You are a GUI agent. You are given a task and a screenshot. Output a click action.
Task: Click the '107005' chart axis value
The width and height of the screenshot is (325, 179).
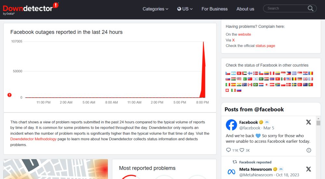pos(17,41)
